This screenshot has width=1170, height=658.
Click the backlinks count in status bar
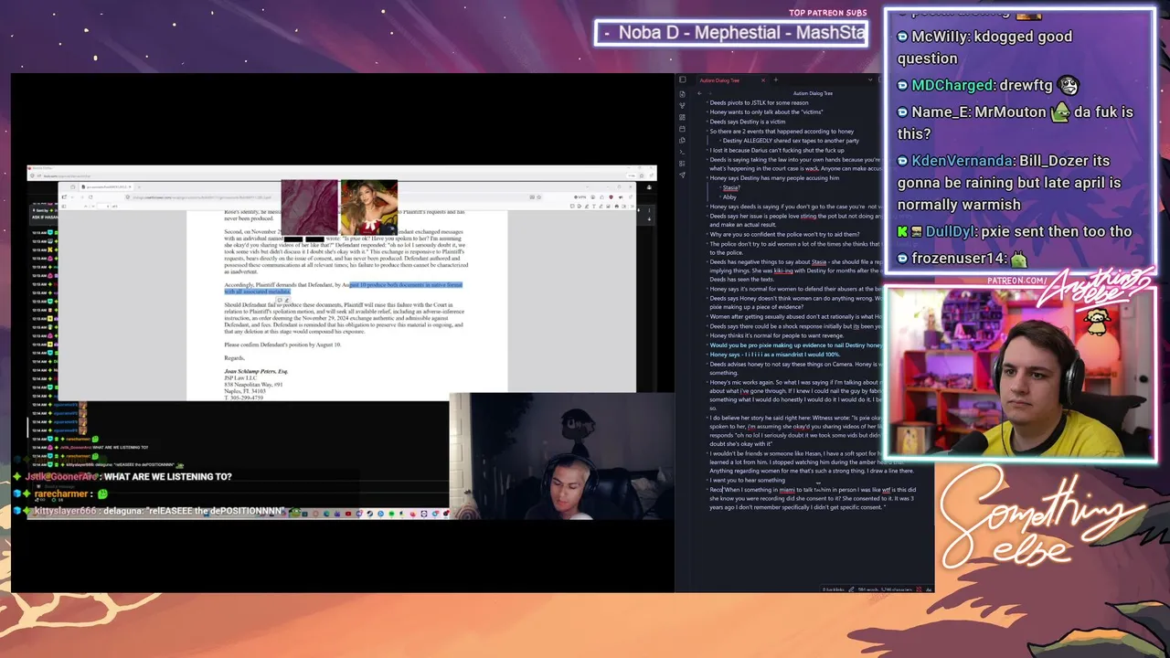pyautogui.click(x=833, y=589)
